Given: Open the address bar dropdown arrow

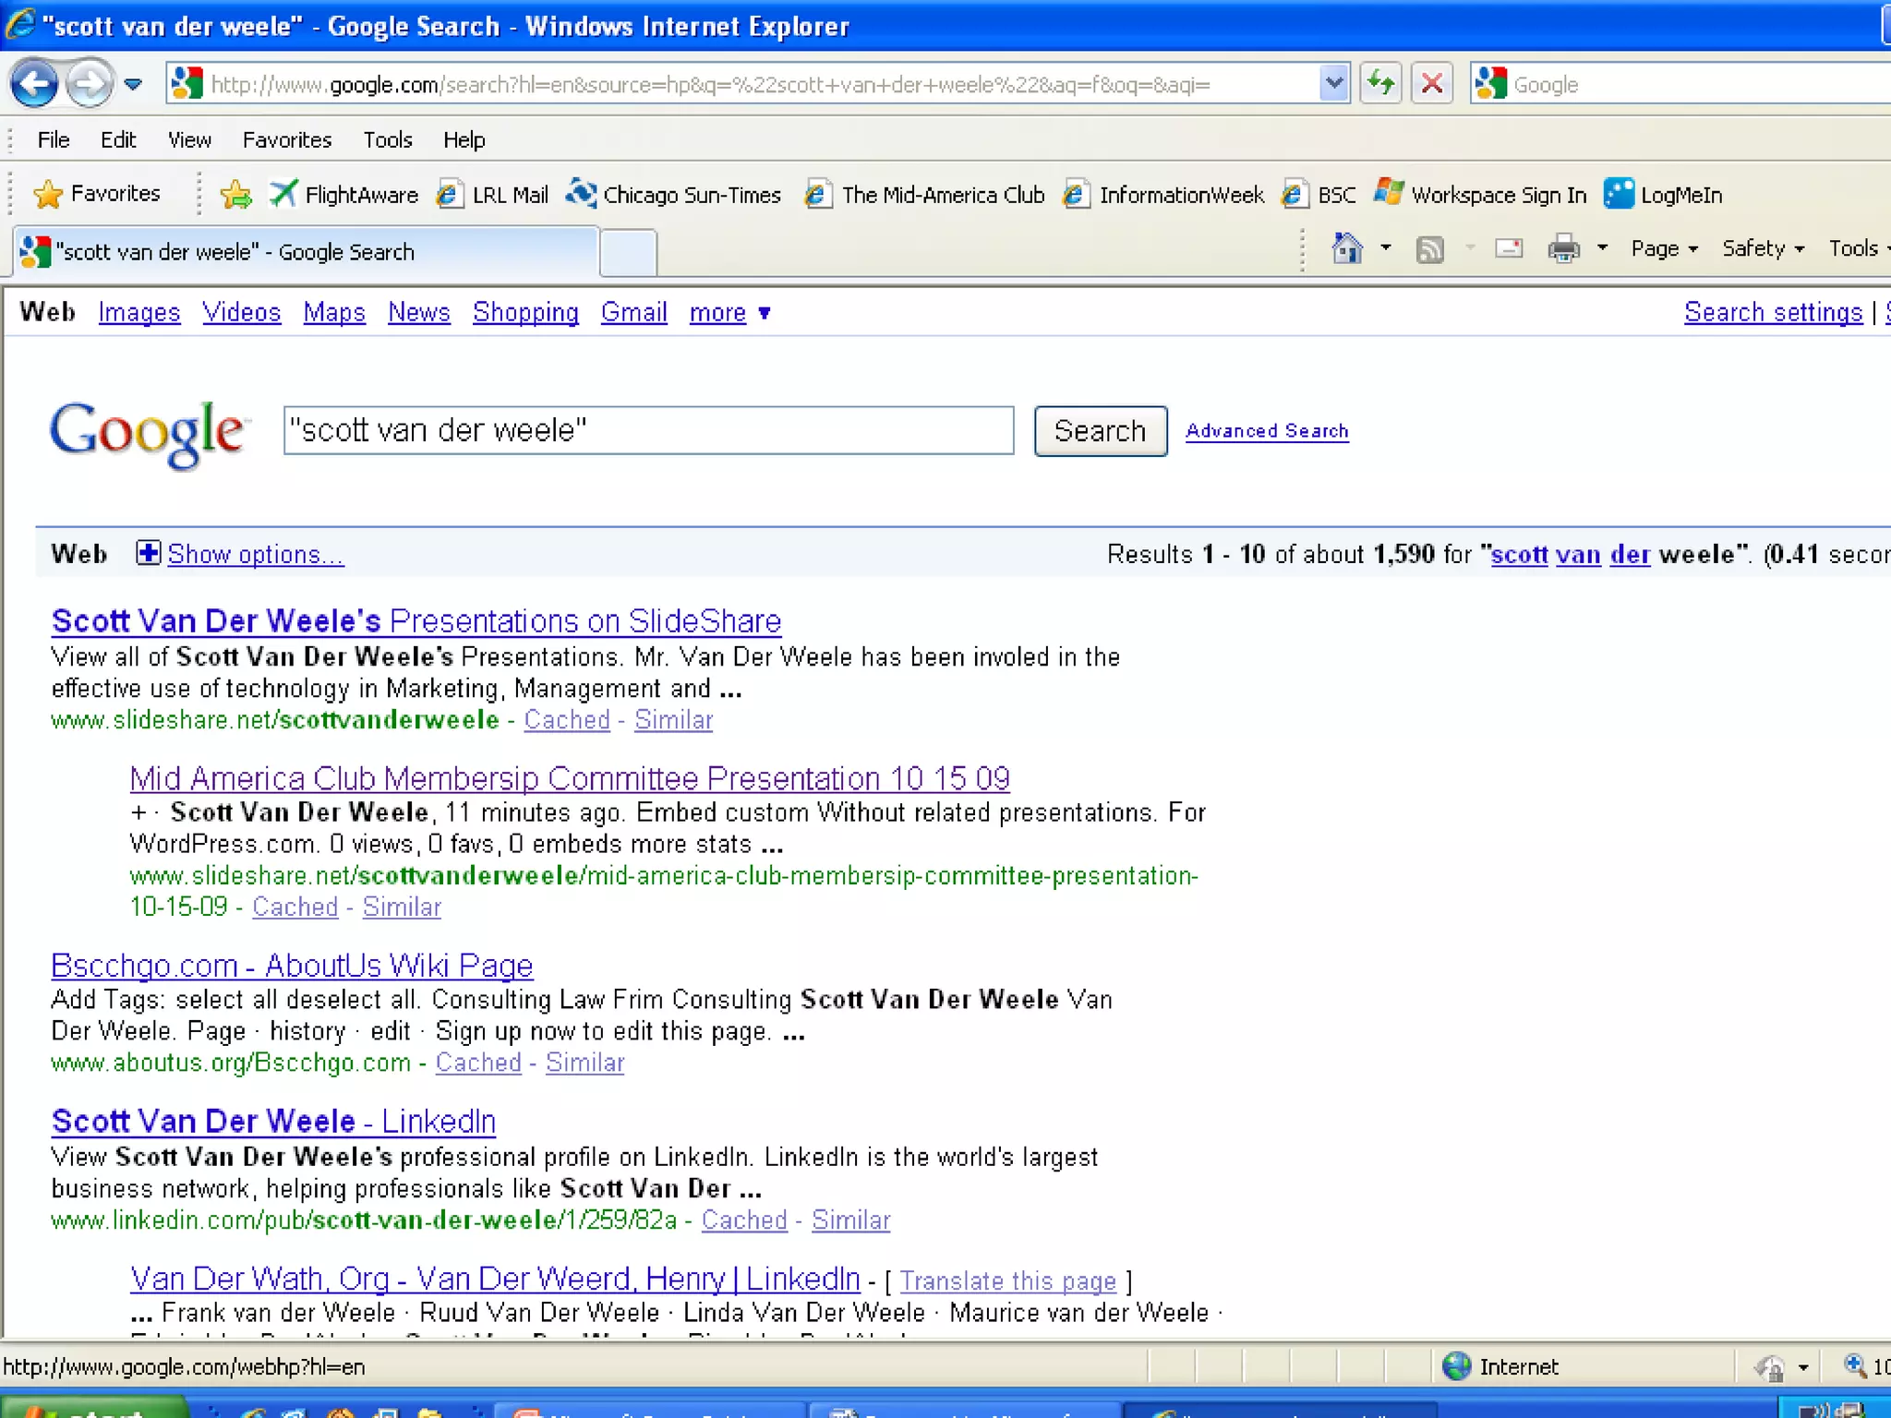Looking at the screenshot, I should pyautogui.click(x=1332, y=84).
